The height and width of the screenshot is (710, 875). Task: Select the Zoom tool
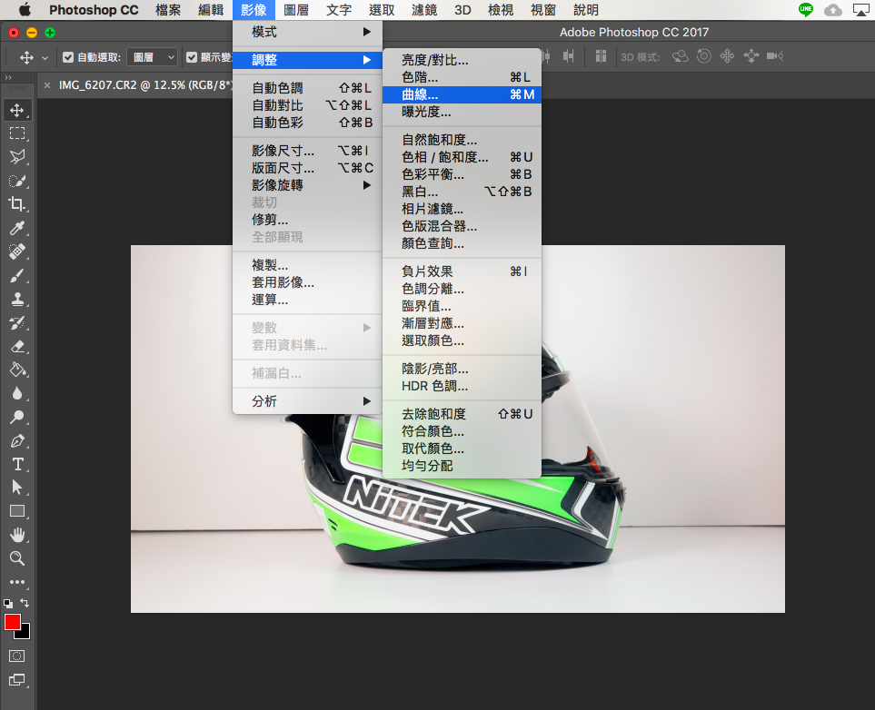[17, 558]
